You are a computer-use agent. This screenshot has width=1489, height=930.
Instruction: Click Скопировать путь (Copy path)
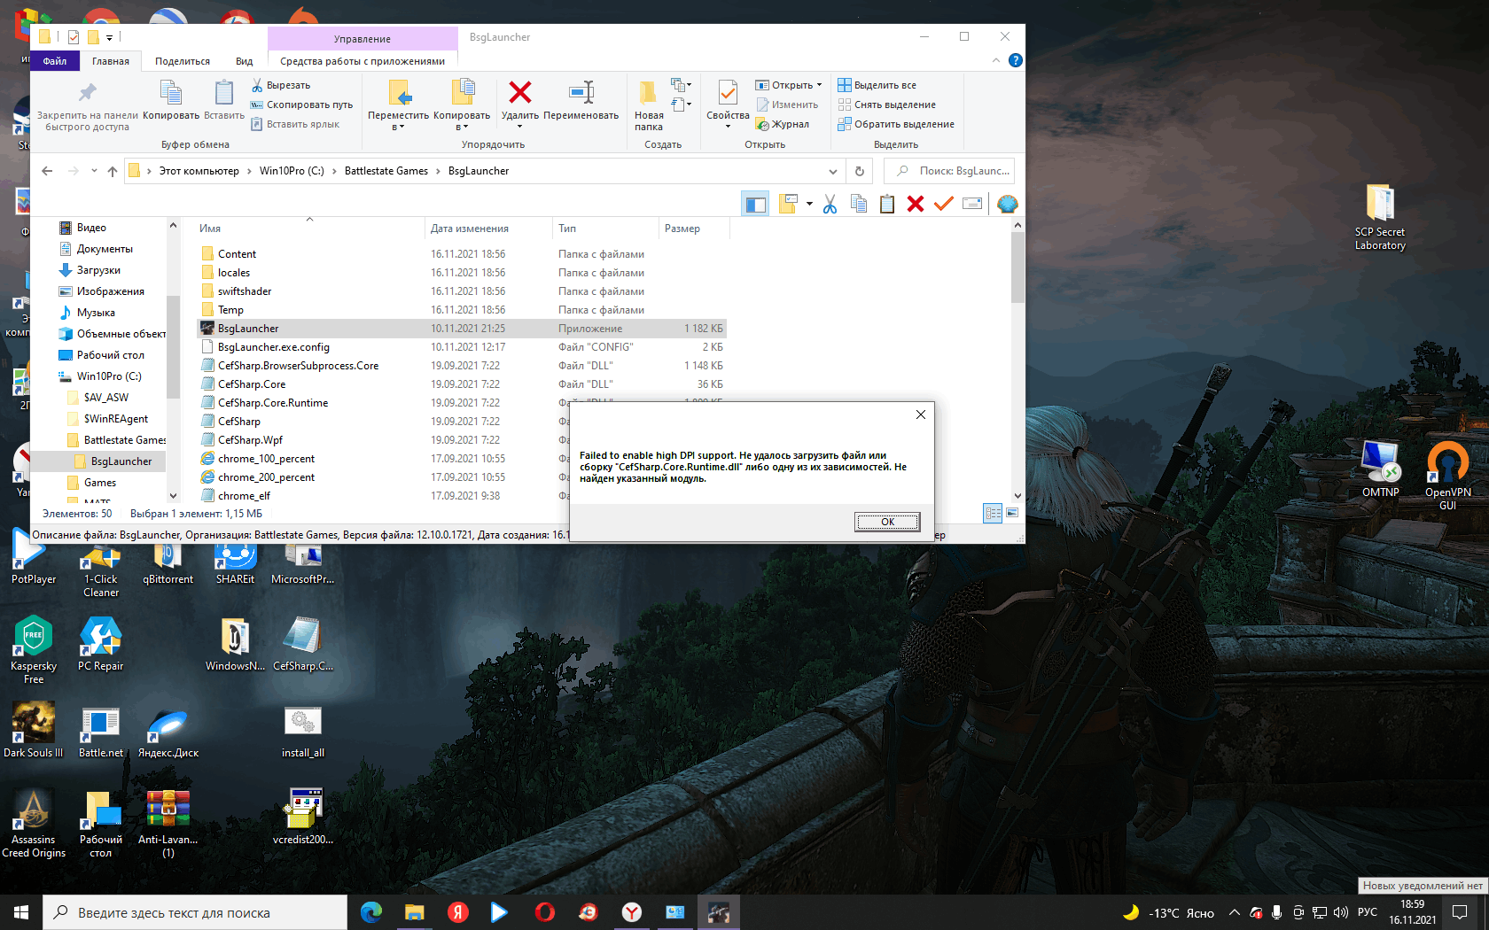[301, 105]
